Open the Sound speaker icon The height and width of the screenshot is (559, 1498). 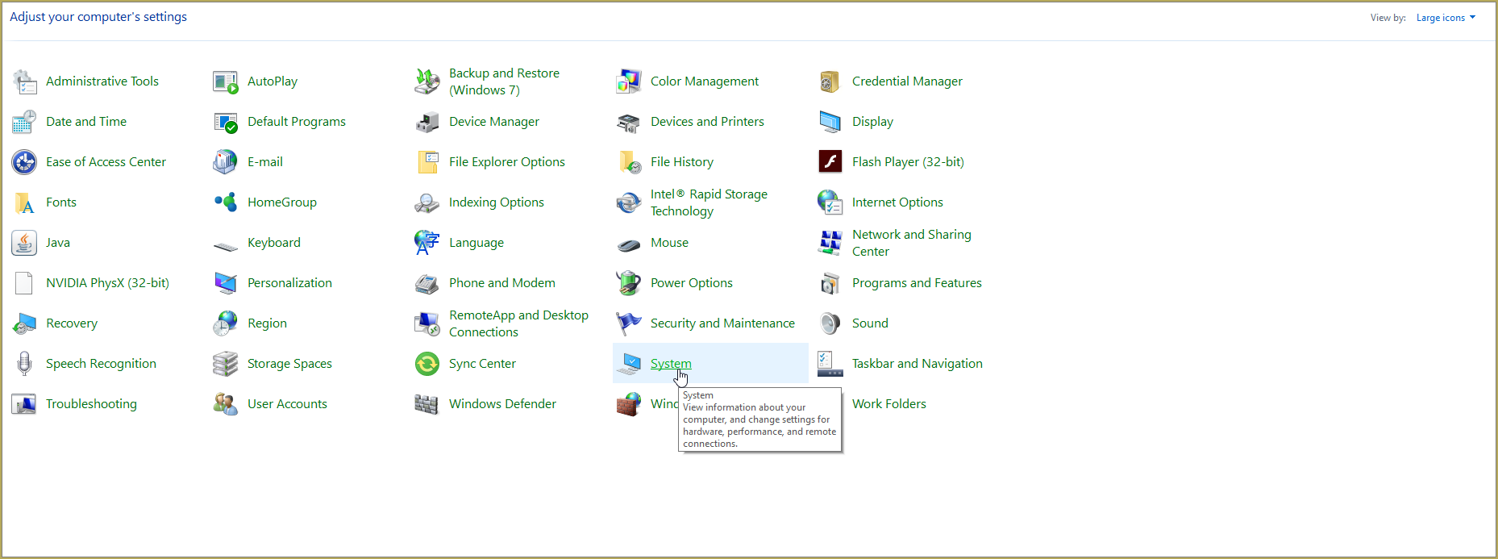(x=830, y=323)
